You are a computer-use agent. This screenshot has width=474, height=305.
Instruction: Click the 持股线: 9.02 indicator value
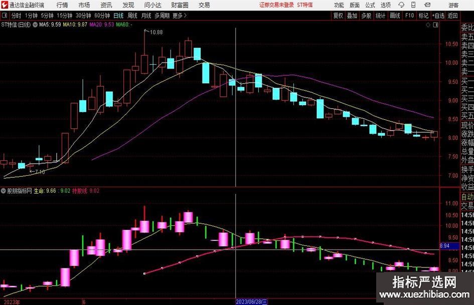click(x=86, y=191)
